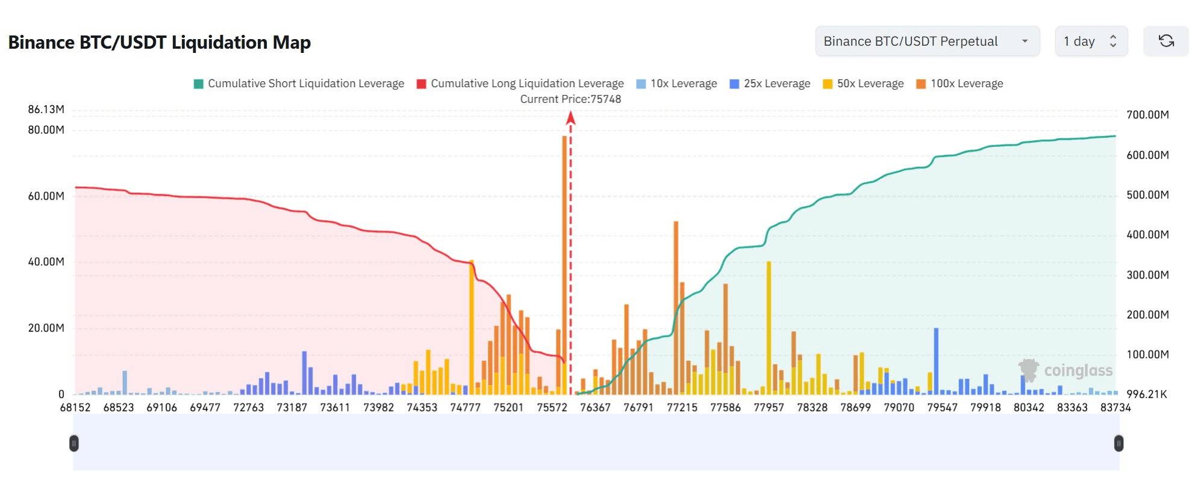Click the 80342 price axis label
The height and width of the screenshot is (504, 1192).
[x=1029, y=408]
